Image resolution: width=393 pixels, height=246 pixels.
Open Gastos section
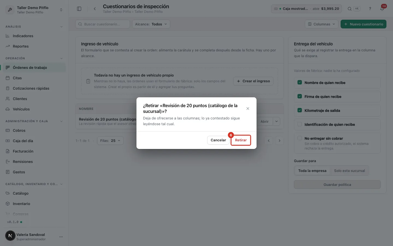tap(34, 172)
